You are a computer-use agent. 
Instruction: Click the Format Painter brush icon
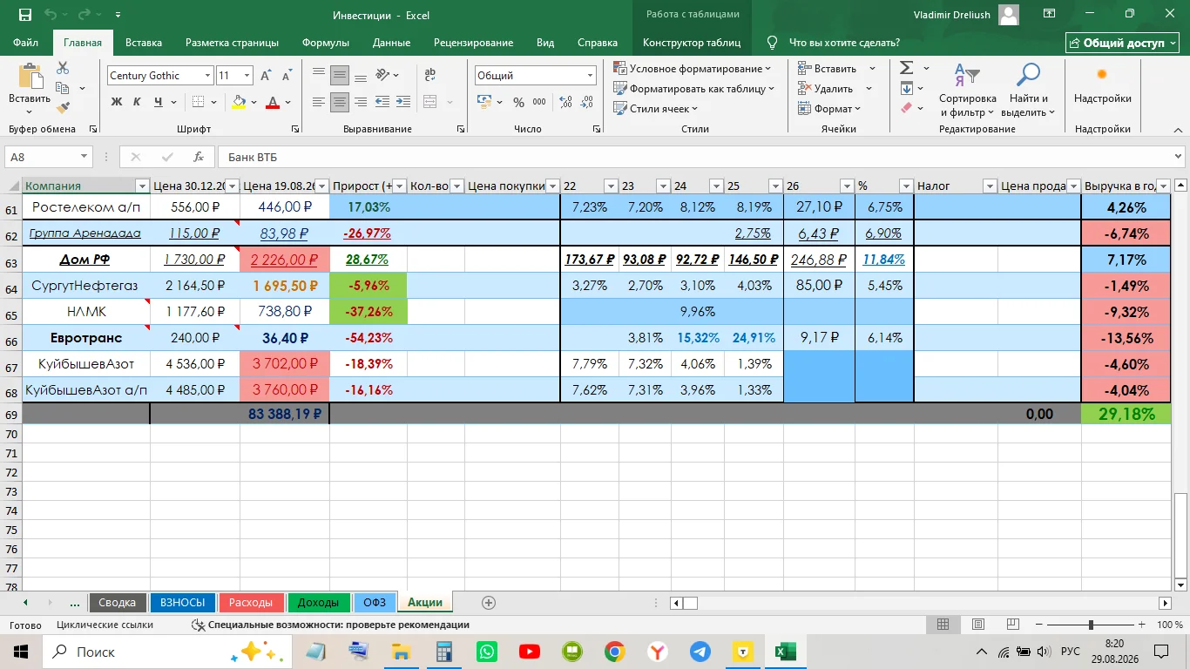click(x=63, y=108)
